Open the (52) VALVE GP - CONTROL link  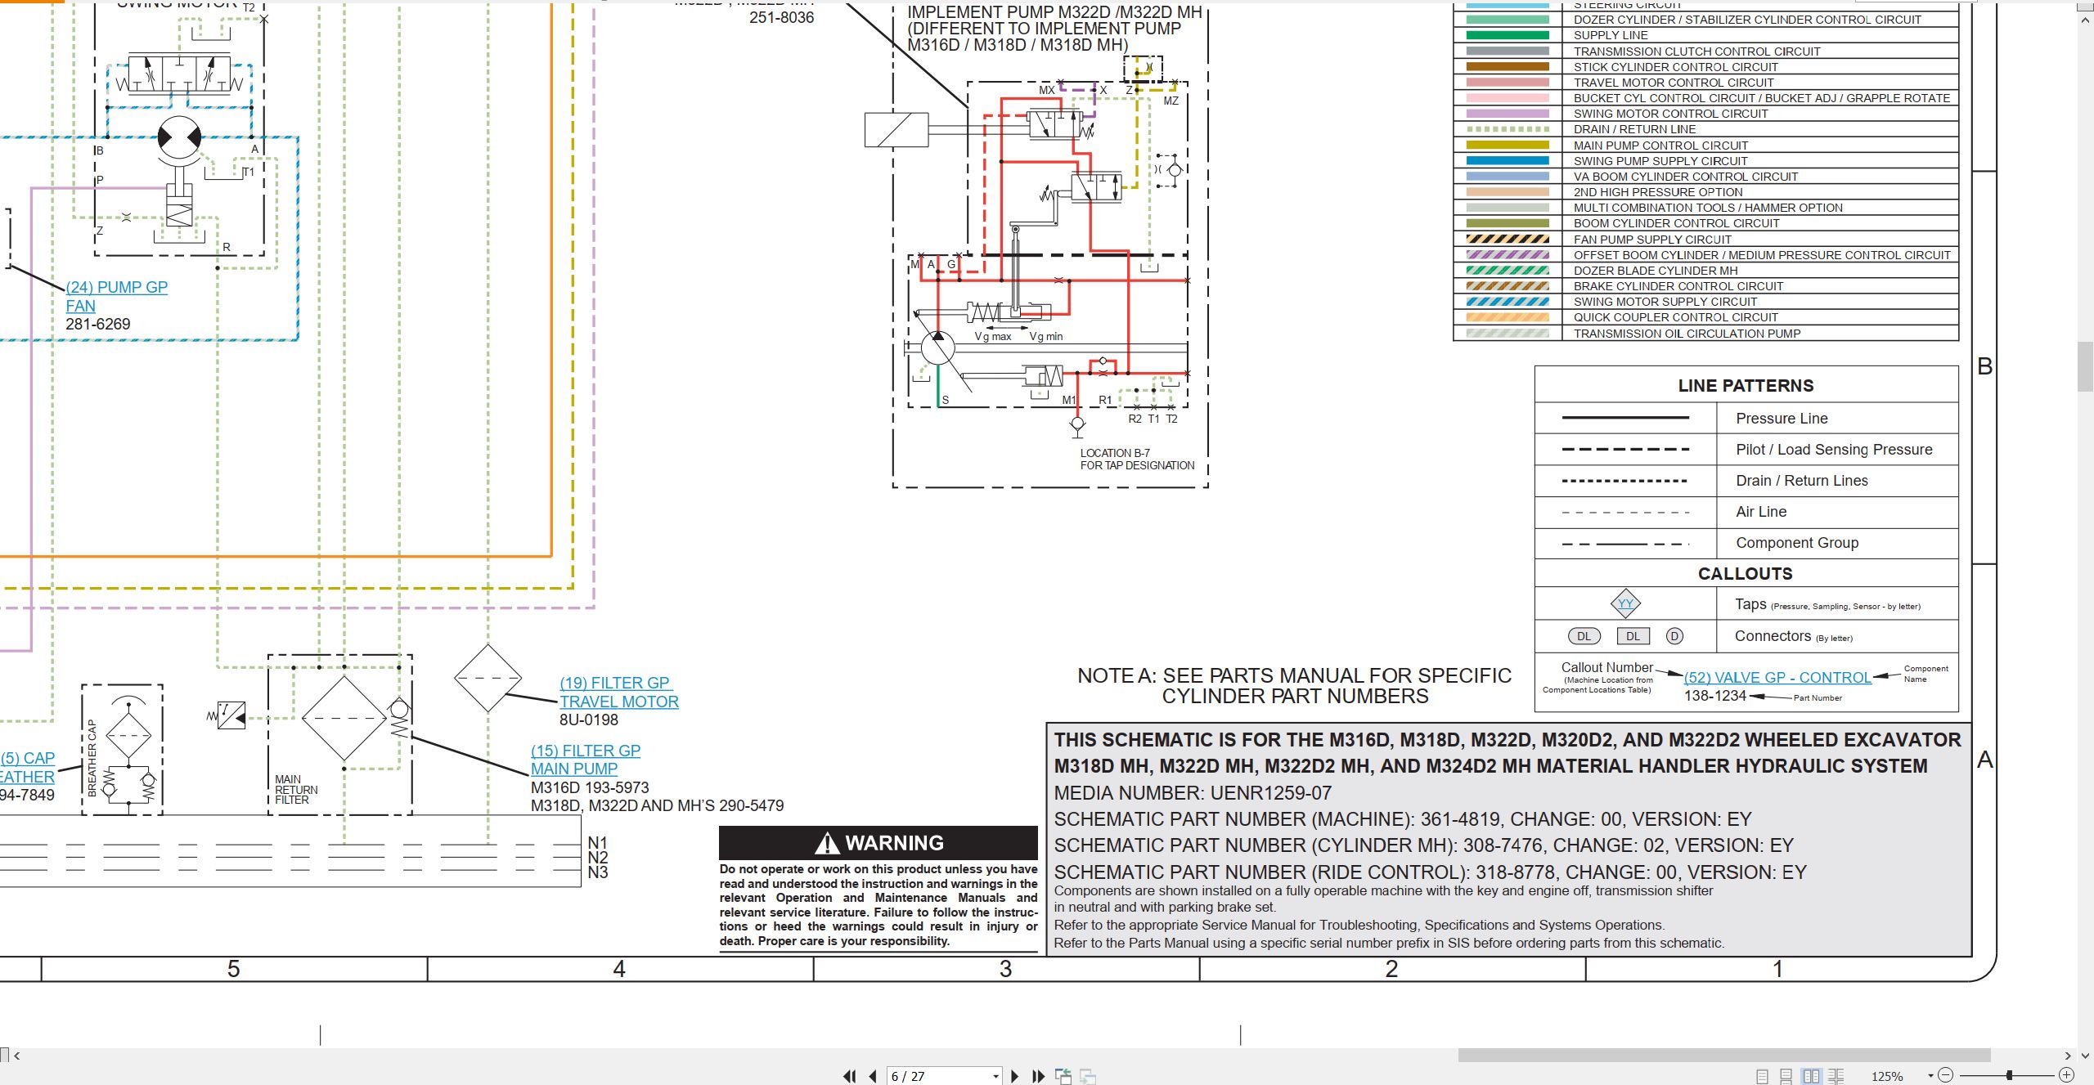click(x=1777, y=678)
